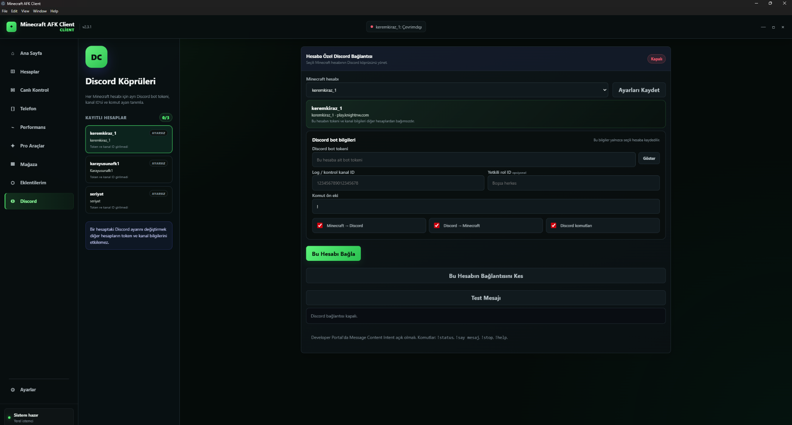
Task: Click the Ayarlar gear icon
Action: click(x=13, y=390)
